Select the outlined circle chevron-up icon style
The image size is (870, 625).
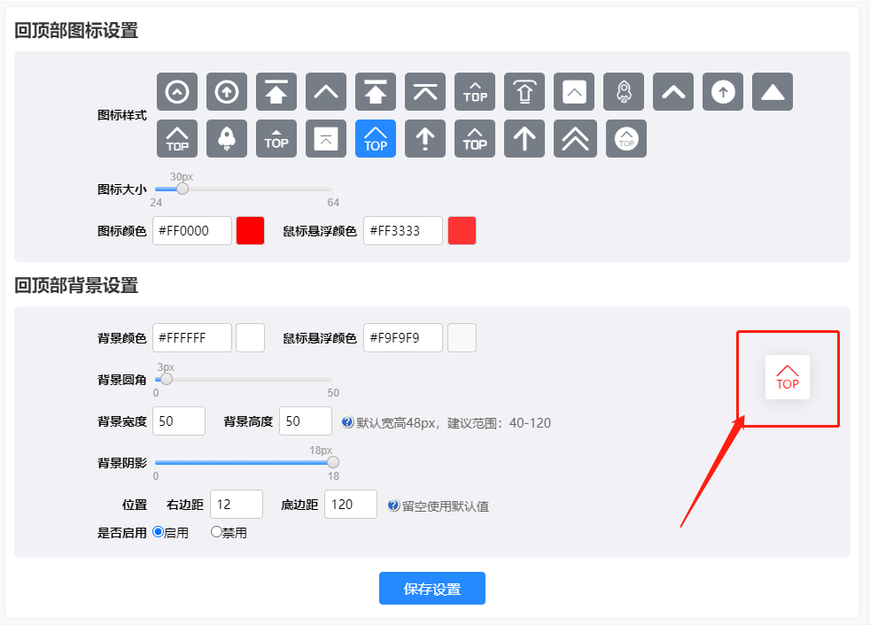pyautogui.click(x=177, y=92)
